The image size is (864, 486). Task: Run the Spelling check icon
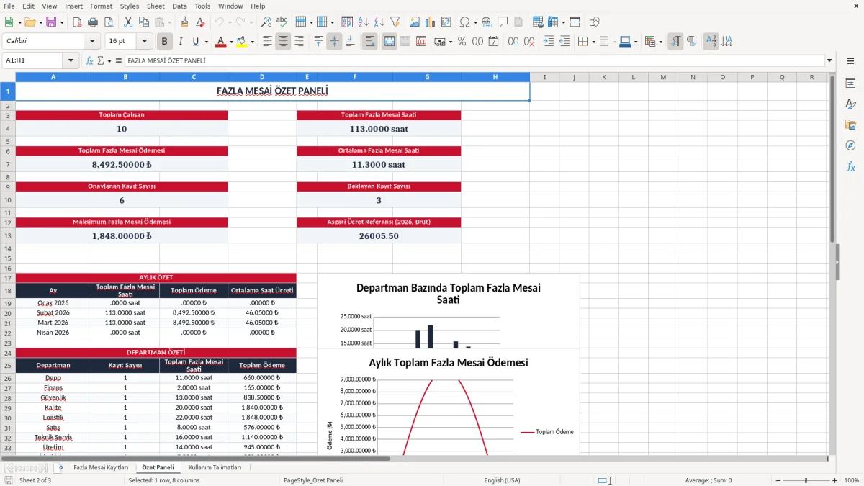tap(282, 22)
